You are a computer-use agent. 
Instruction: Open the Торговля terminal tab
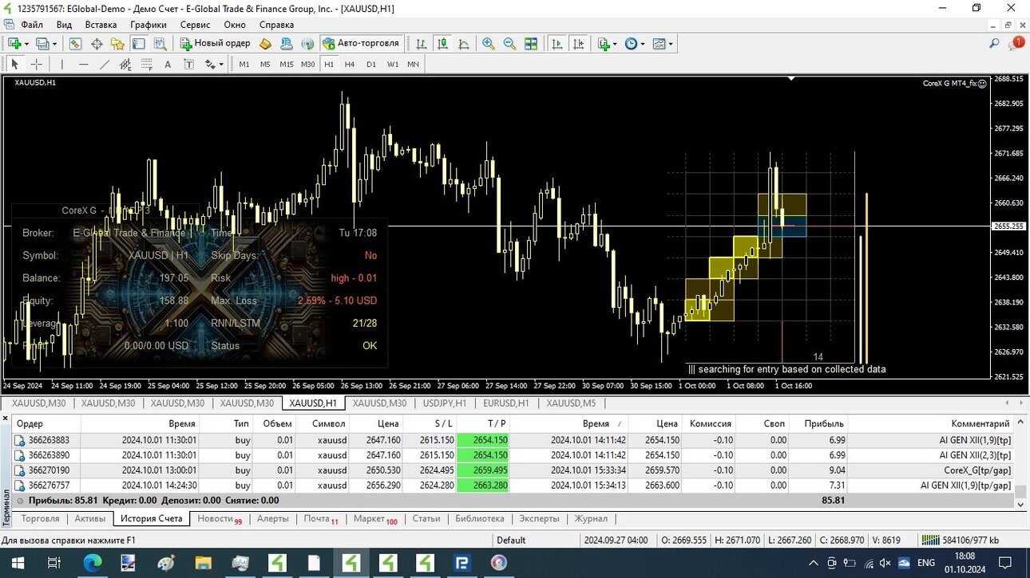click(x=40, y=518)
